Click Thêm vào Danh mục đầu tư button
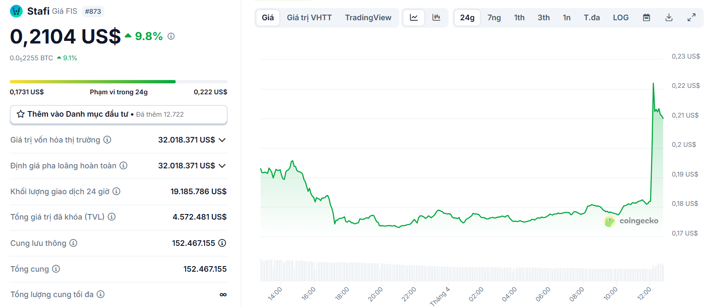This screenshot has width=725, height=307. point(118,115)
